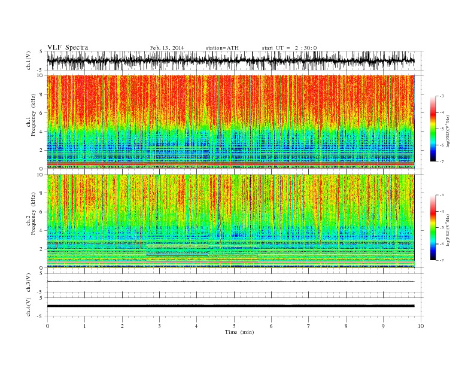Click the date text "Feb. 13, 2014"
Viewport: 474px width, 366px height.
(x=167, y=48)
